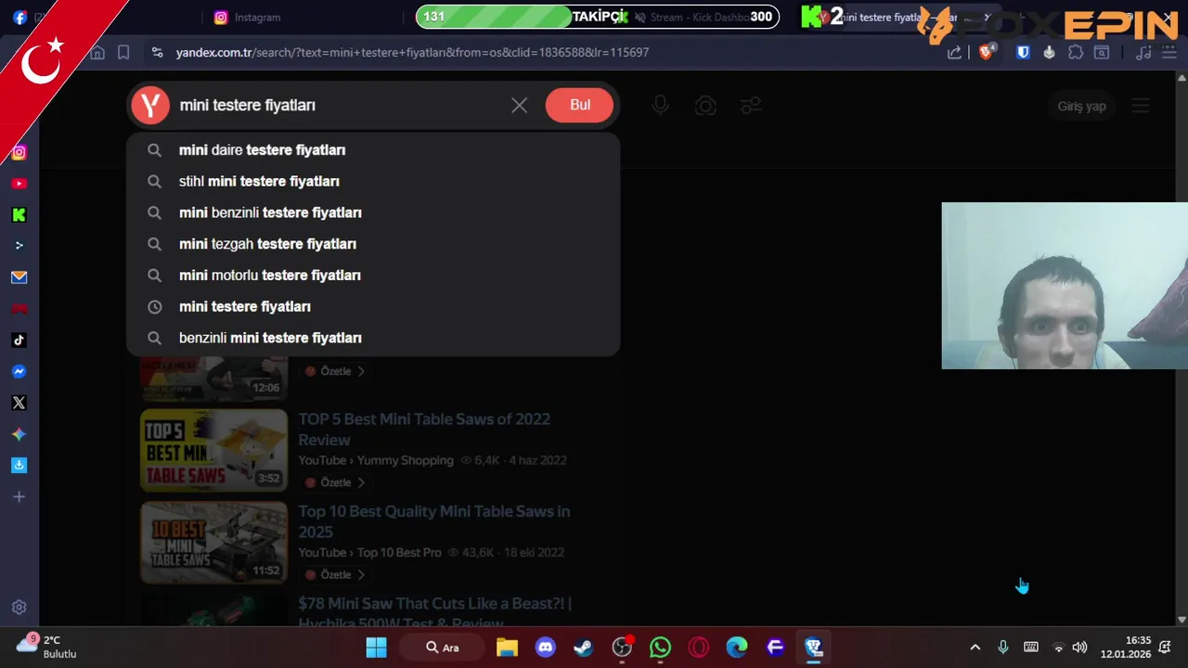Select history suggestion 'mini testere fiyatları'
This screenshot has height=668, width=1188.
(373, 307)
